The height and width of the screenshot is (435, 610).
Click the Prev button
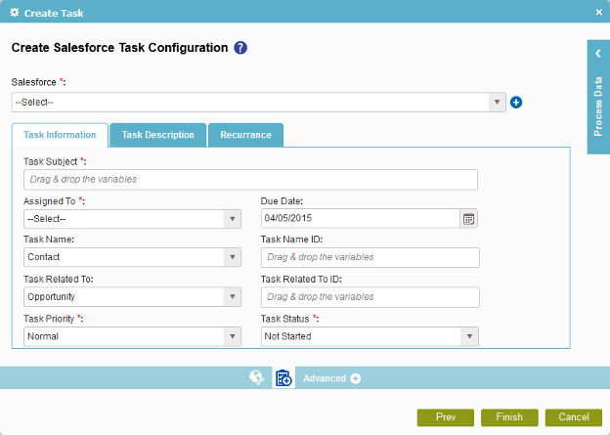coord(446,417)
